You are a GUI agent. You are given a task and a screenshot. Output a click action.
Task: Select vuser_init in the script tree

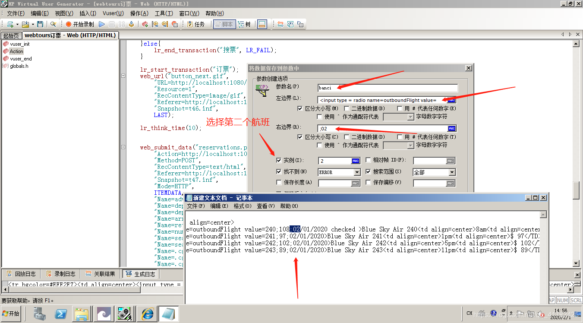click(19, 44)
